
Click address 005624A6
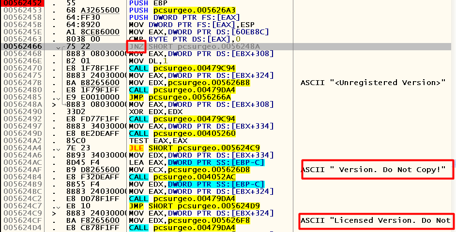(x=23, y=155)
